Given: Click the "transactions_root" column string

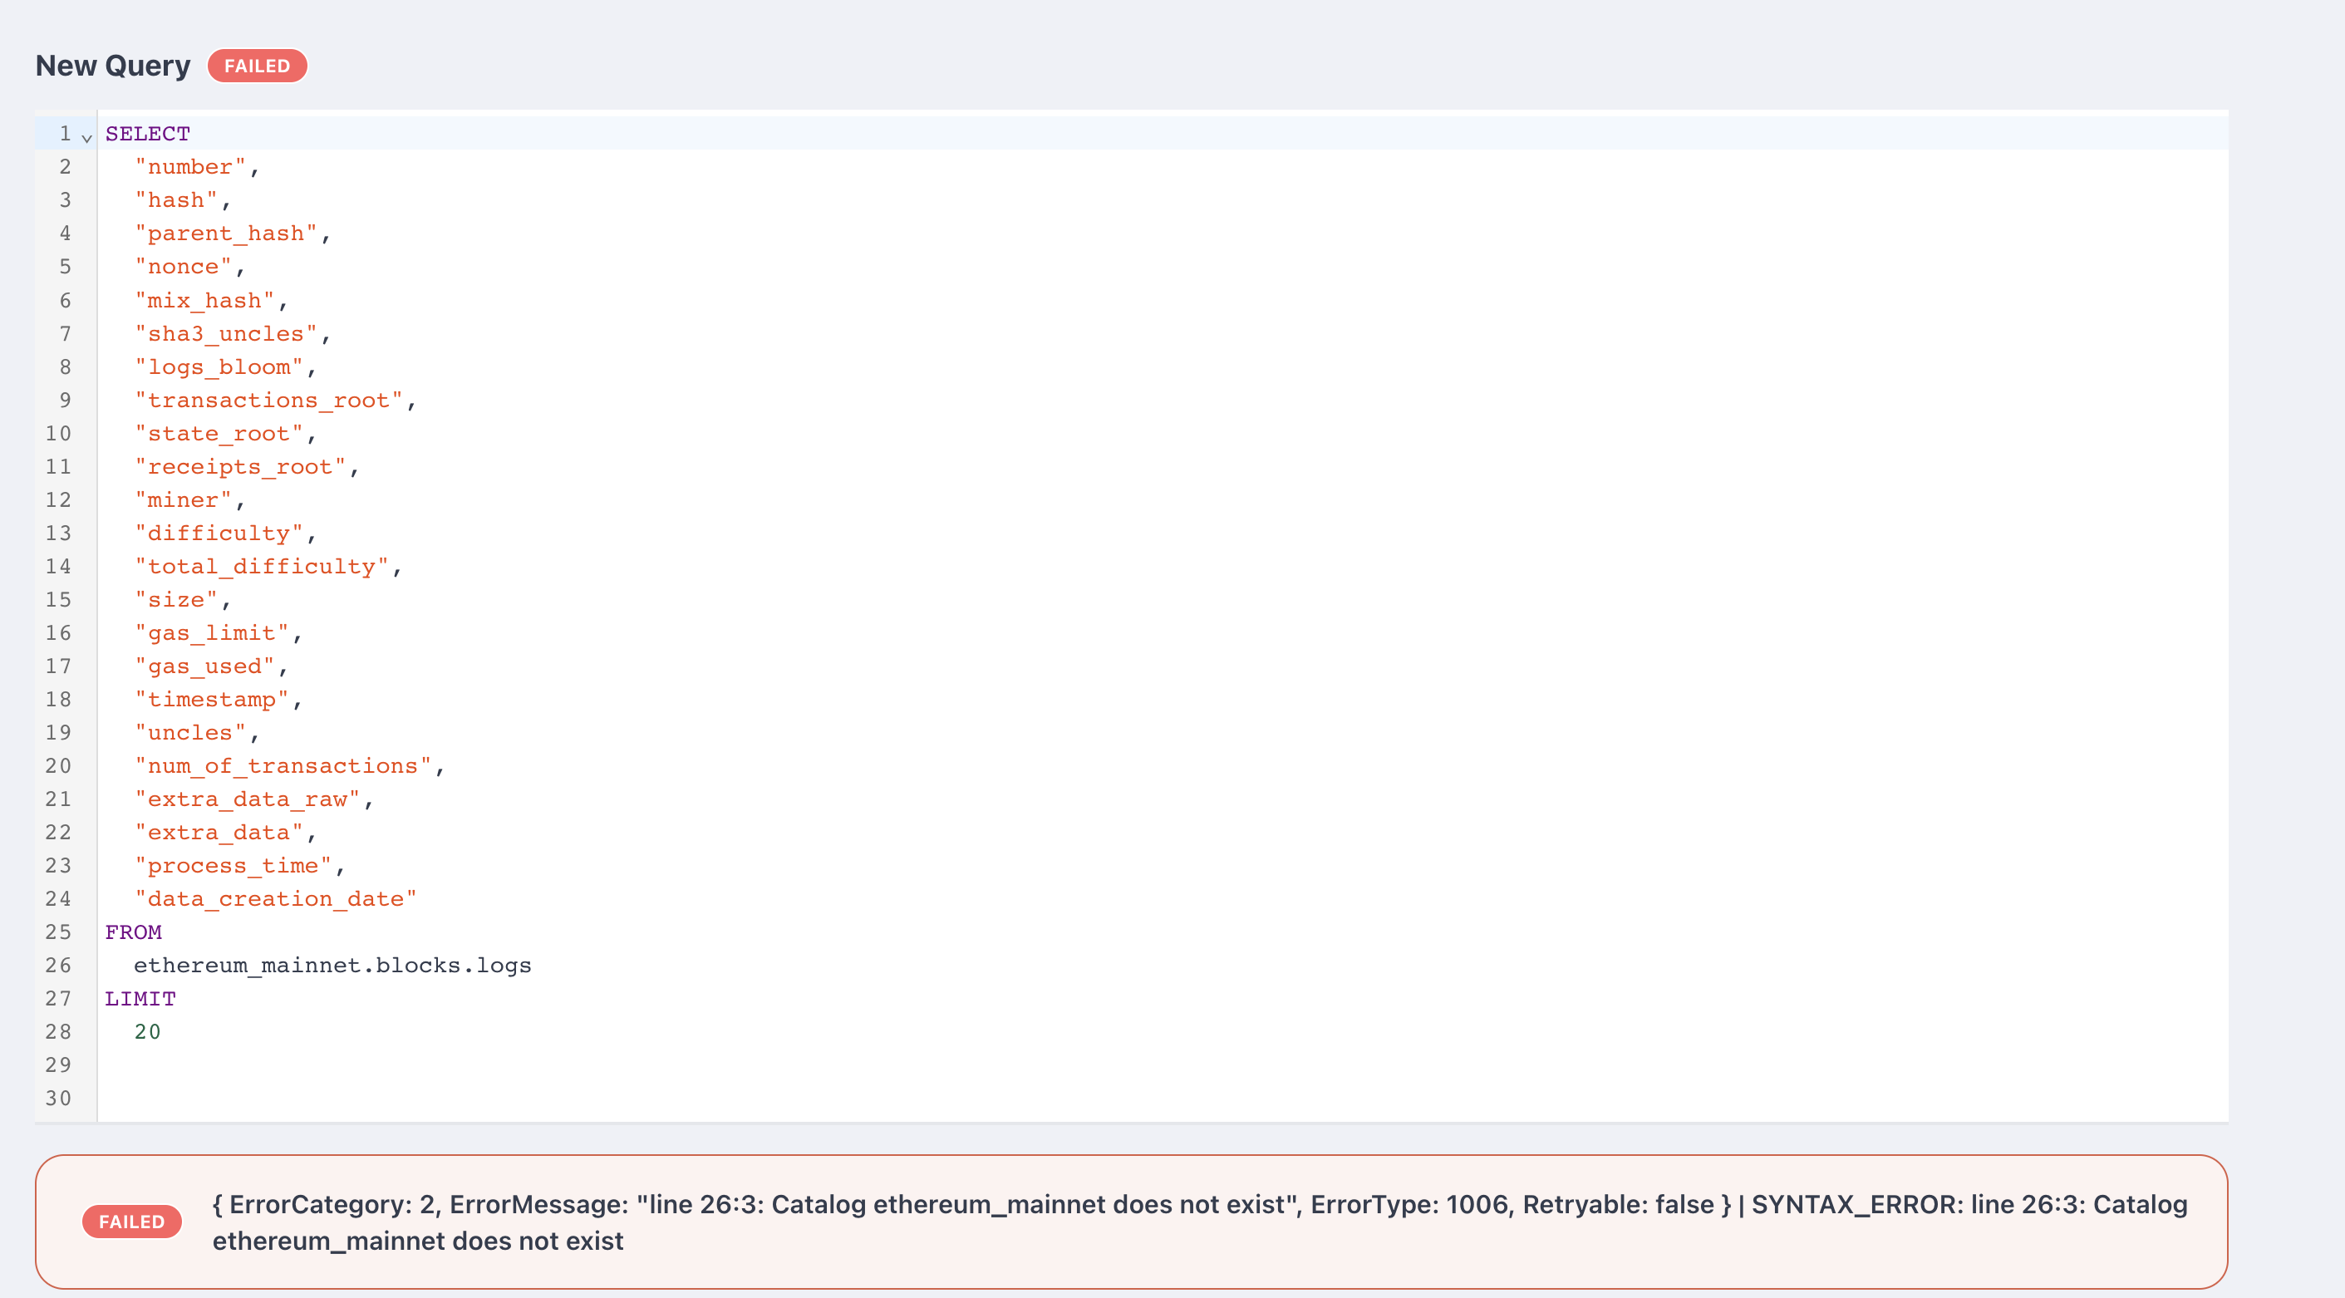Looking at the screenshot, I should click(268, 401).
